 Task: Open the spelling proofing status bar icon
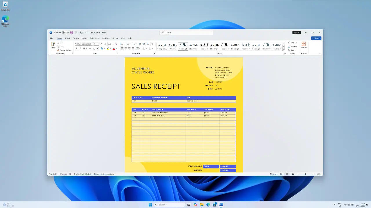[70, 174]
